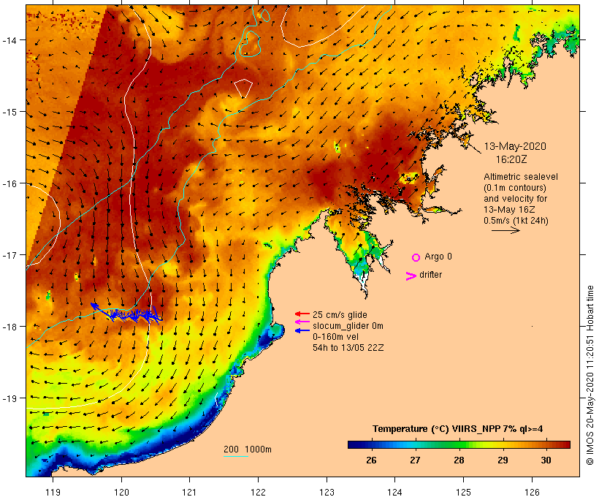Image resolution: width=599 pixels, height=497 pixels.
Task: Click the color bar tick label 29
Action: pos(503,460)
